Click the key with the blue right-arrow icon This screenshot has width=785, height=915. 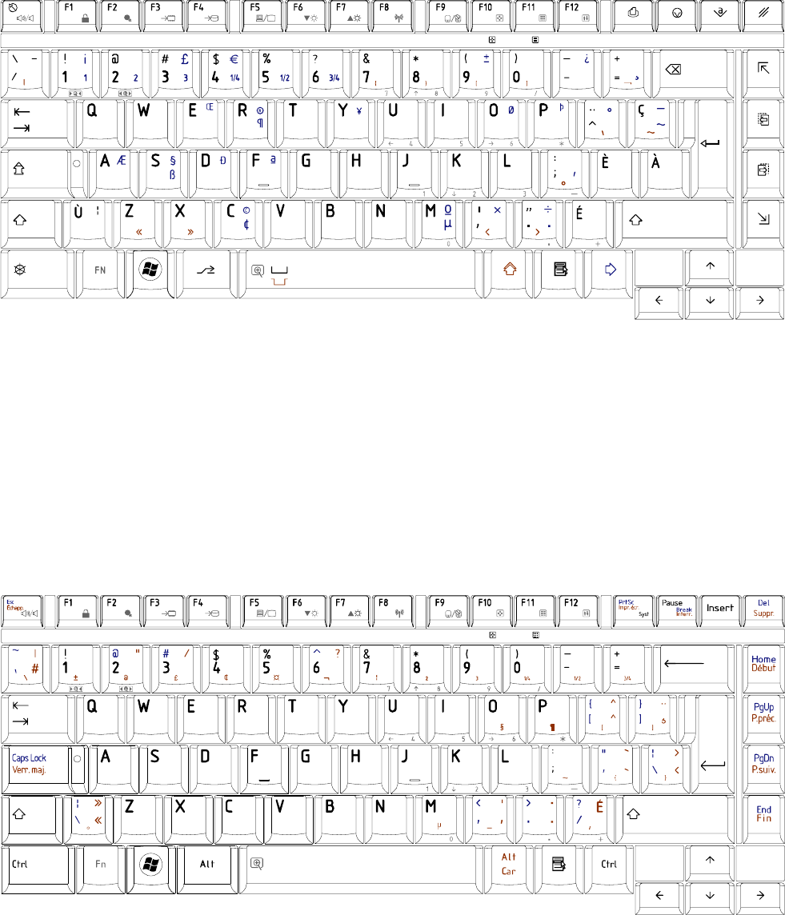coord(610,274)
